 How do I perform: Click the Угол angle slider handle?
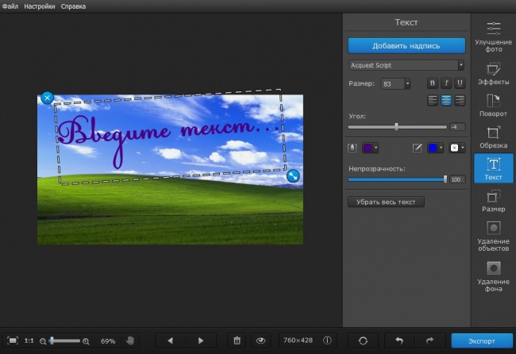(x=397, y=127)
